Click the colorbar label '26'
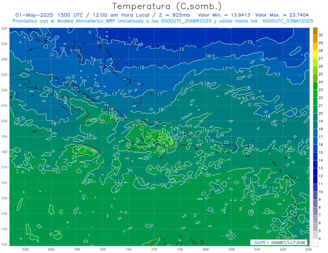 click(321, 66)
